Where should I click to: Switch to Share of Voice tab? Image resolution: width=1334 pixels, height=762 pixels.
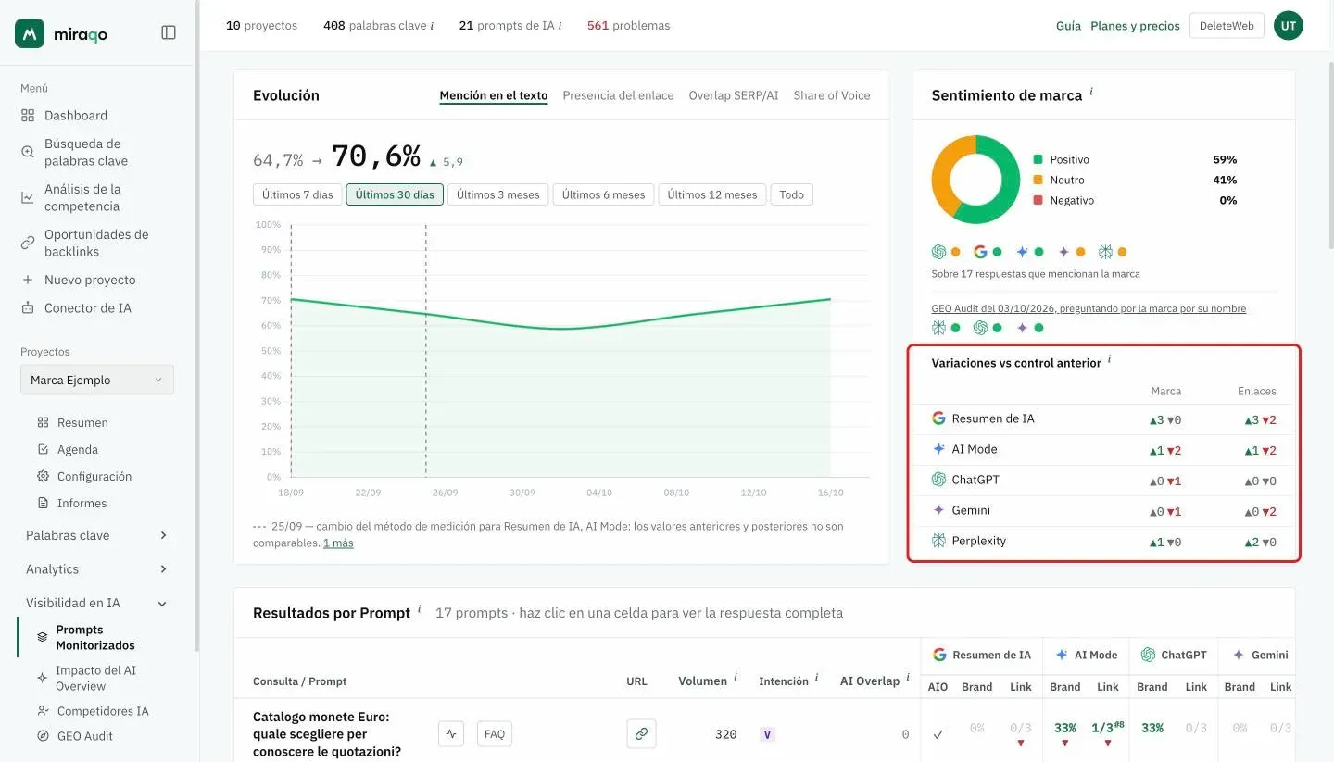point(832,95)
